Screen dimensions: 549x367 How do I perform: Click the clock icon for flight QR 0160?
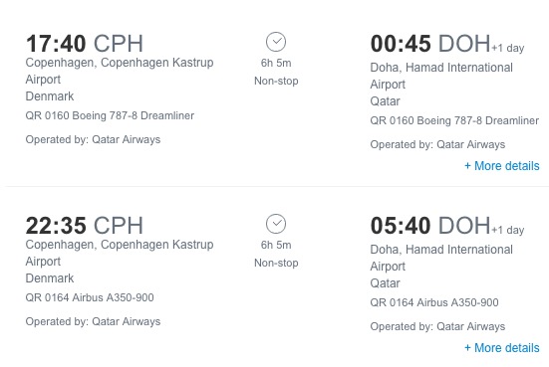tap(276, 42)
